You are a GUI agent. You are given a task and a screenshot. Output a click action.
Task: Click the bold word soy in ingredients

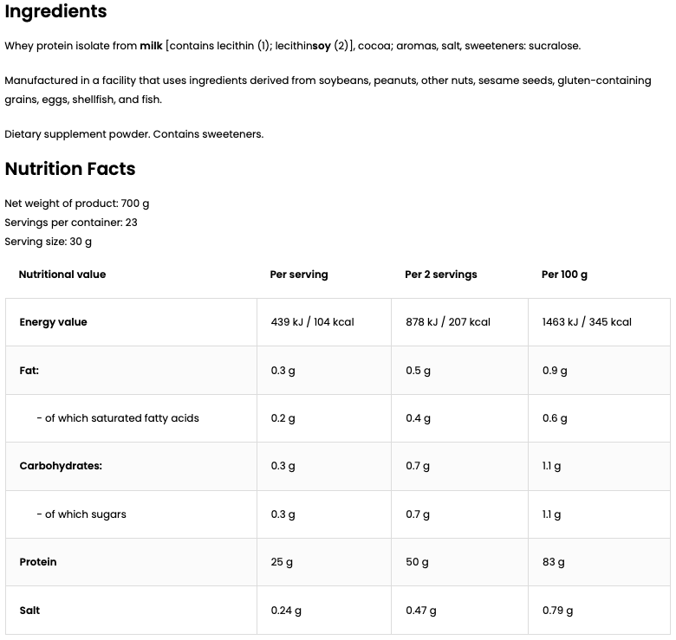coord(321,46)
